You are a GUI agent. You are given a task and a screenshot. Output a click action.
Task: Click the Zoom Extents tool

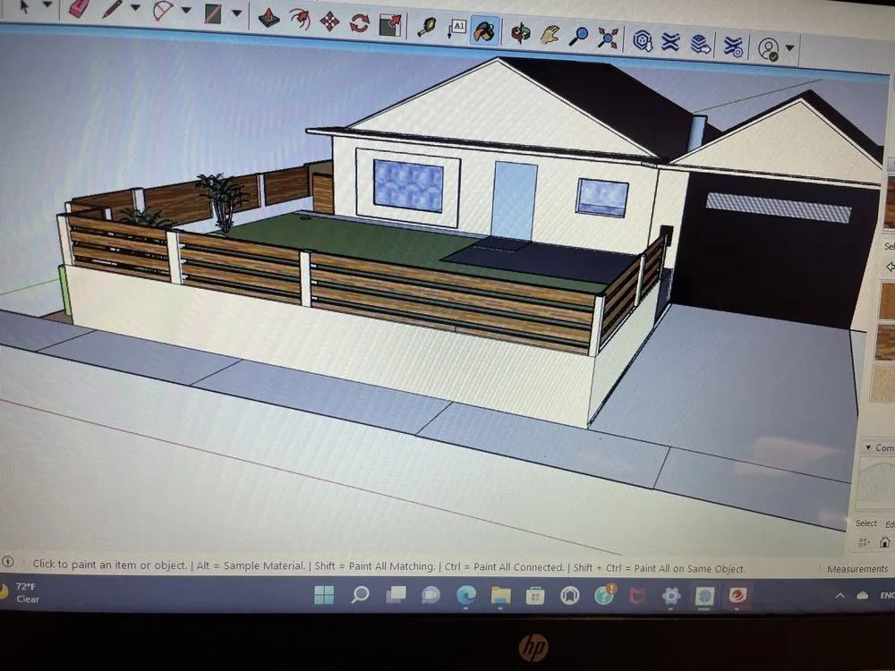click(x=609, y=38)
